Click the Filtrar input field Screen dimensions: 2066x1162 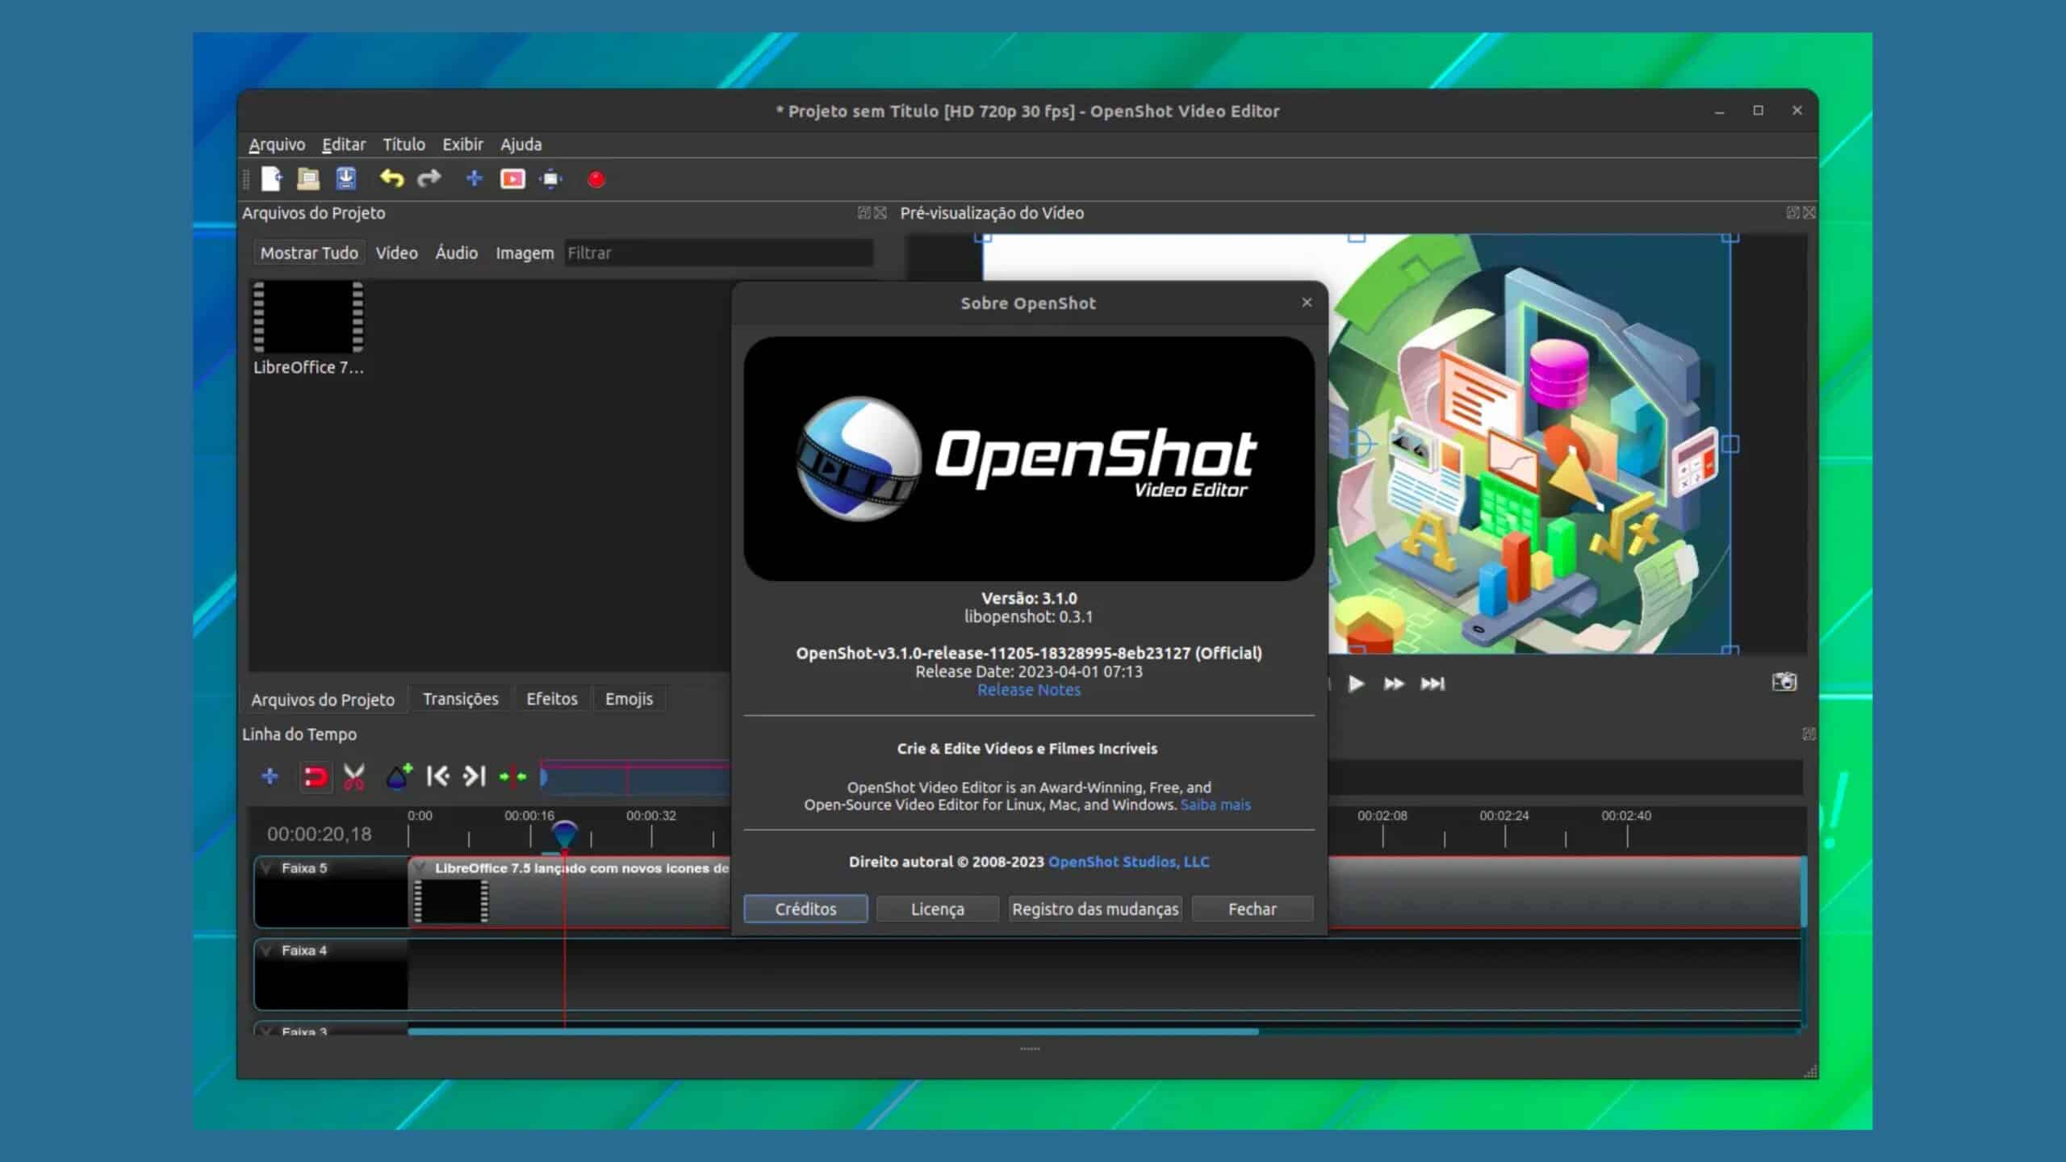[x=718, y=253]
